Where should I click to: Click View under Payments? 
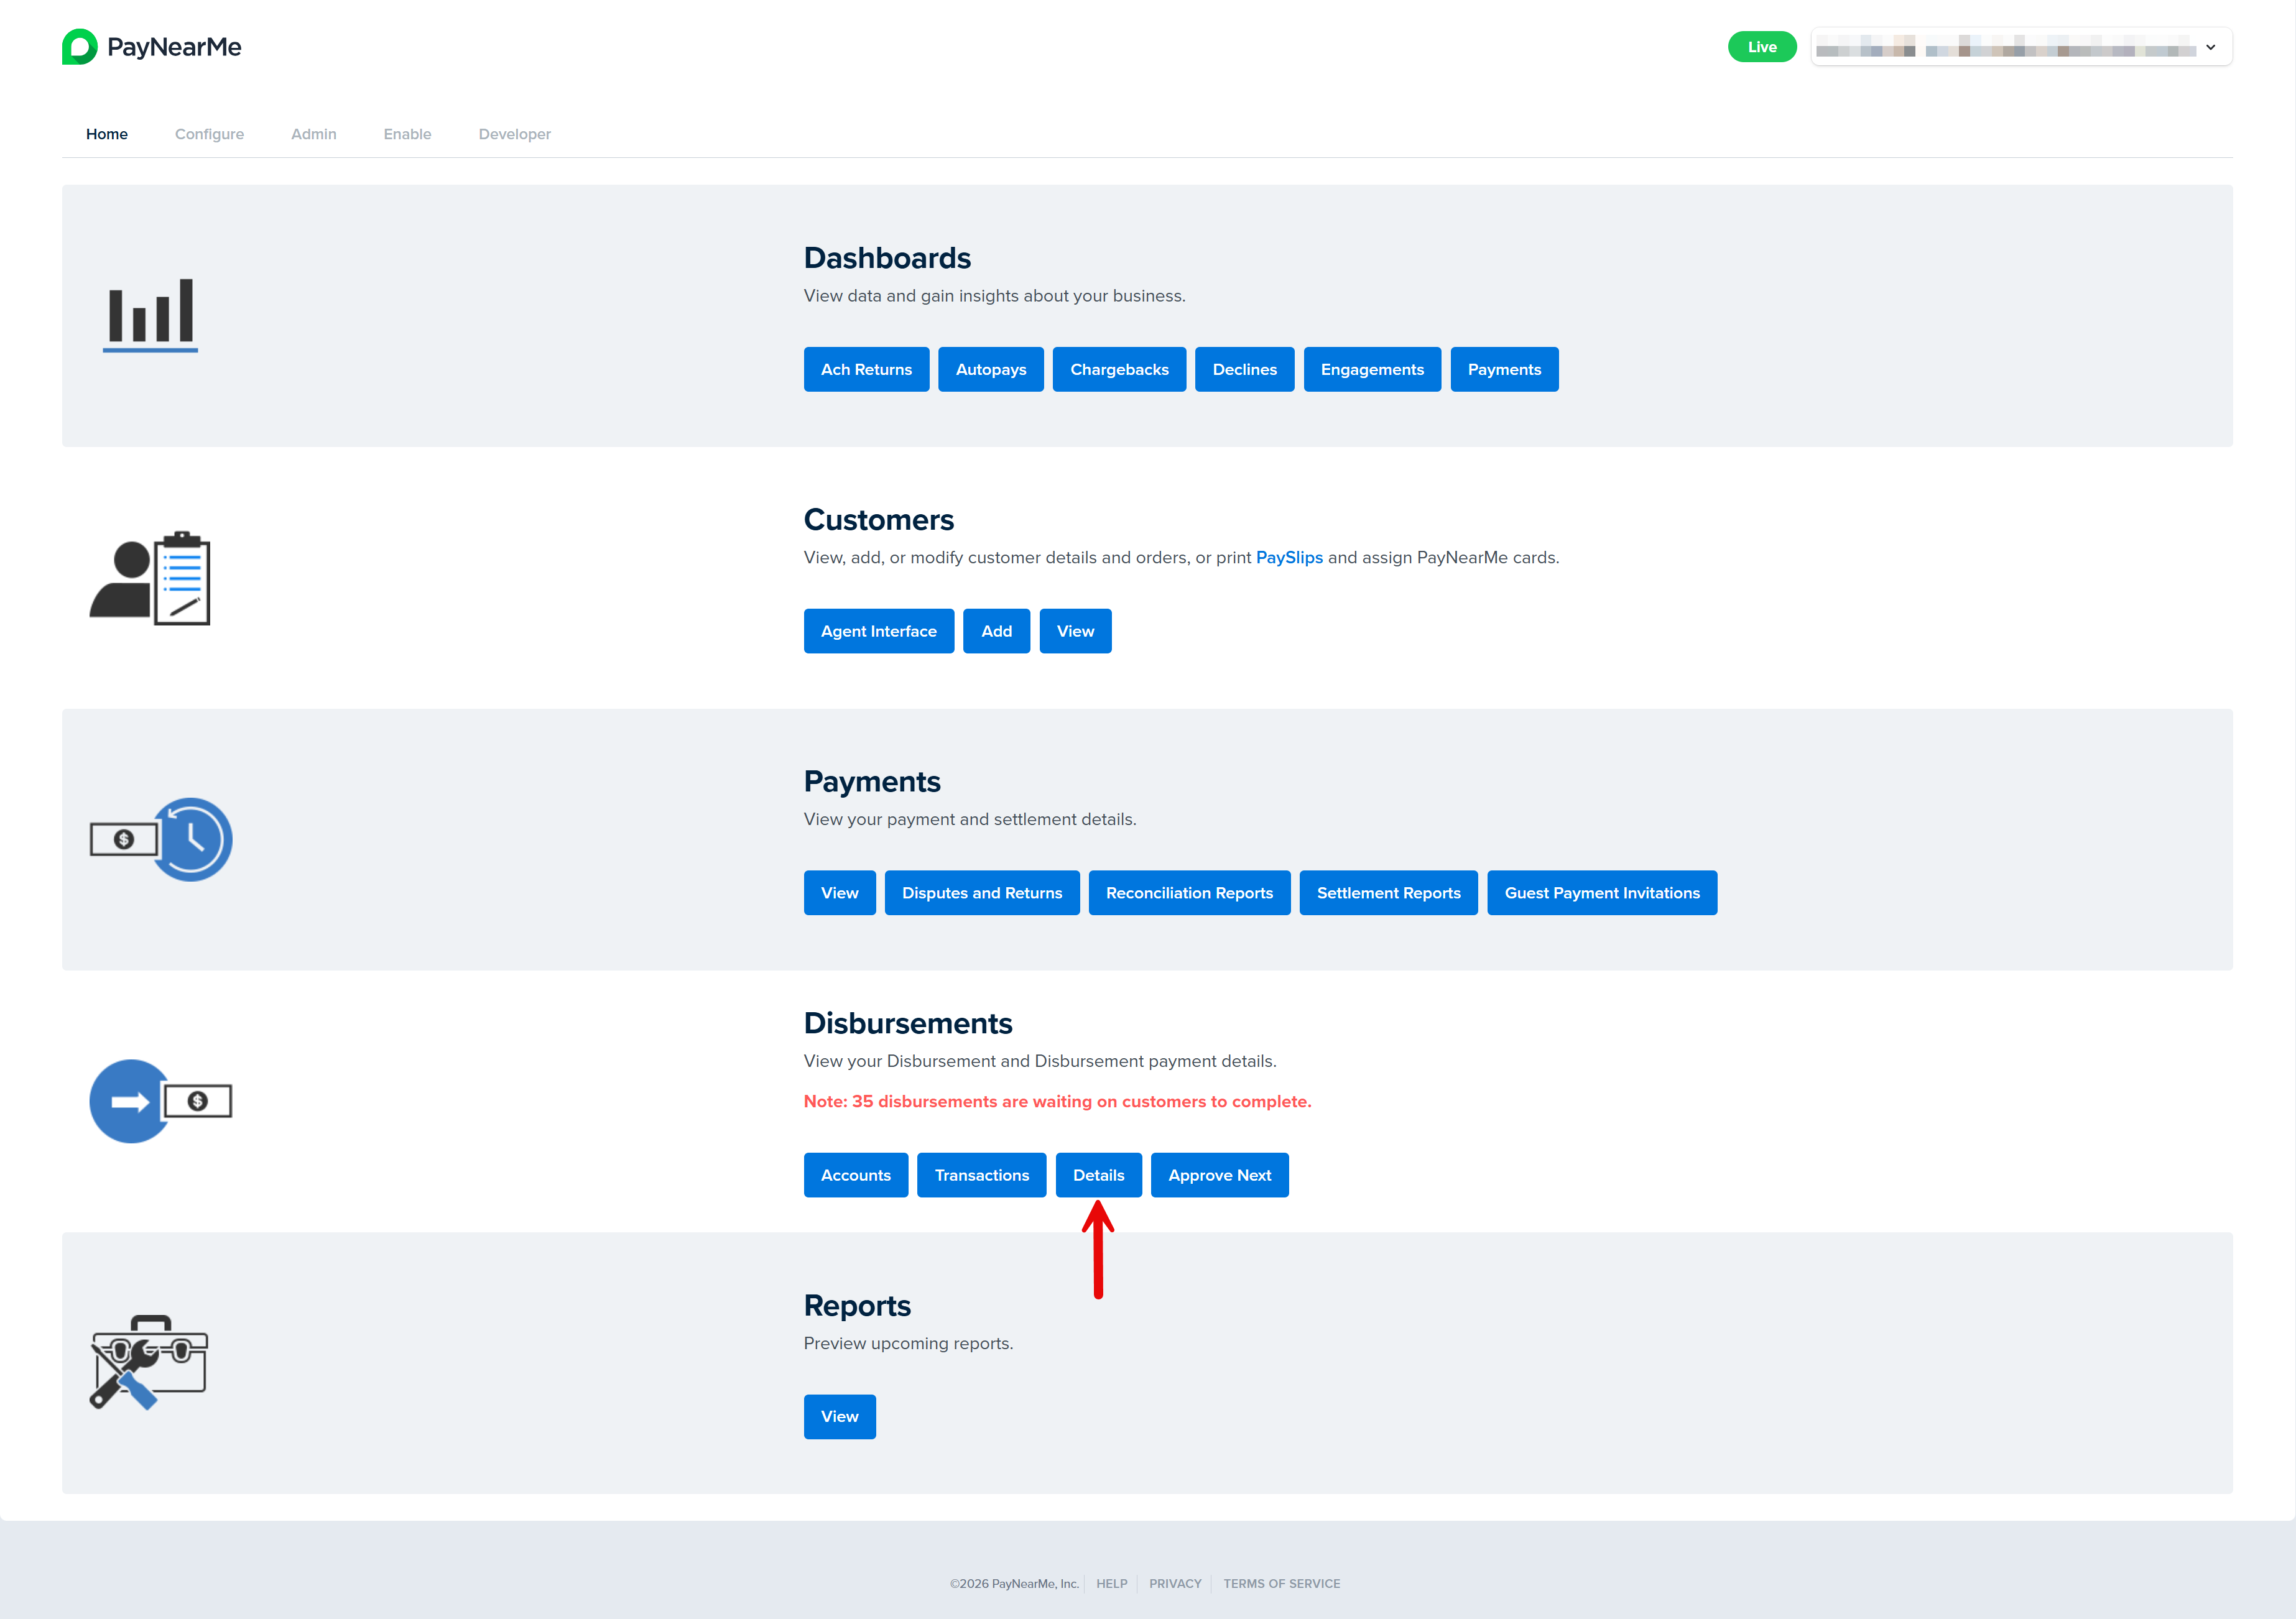[840, 893]
